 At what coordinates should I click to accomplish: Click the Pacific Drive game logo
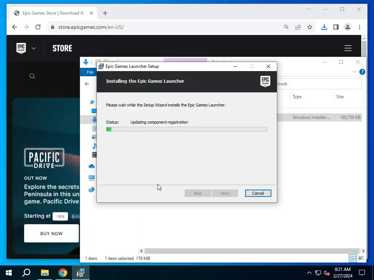tap(44, 158)
